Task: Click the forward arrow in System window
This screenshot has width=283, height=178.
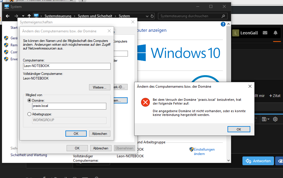Action: (x=16, y=16)
